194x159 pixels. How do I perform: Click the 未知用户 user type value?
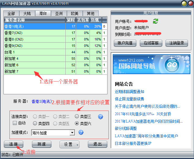click(x=141, y=28)
